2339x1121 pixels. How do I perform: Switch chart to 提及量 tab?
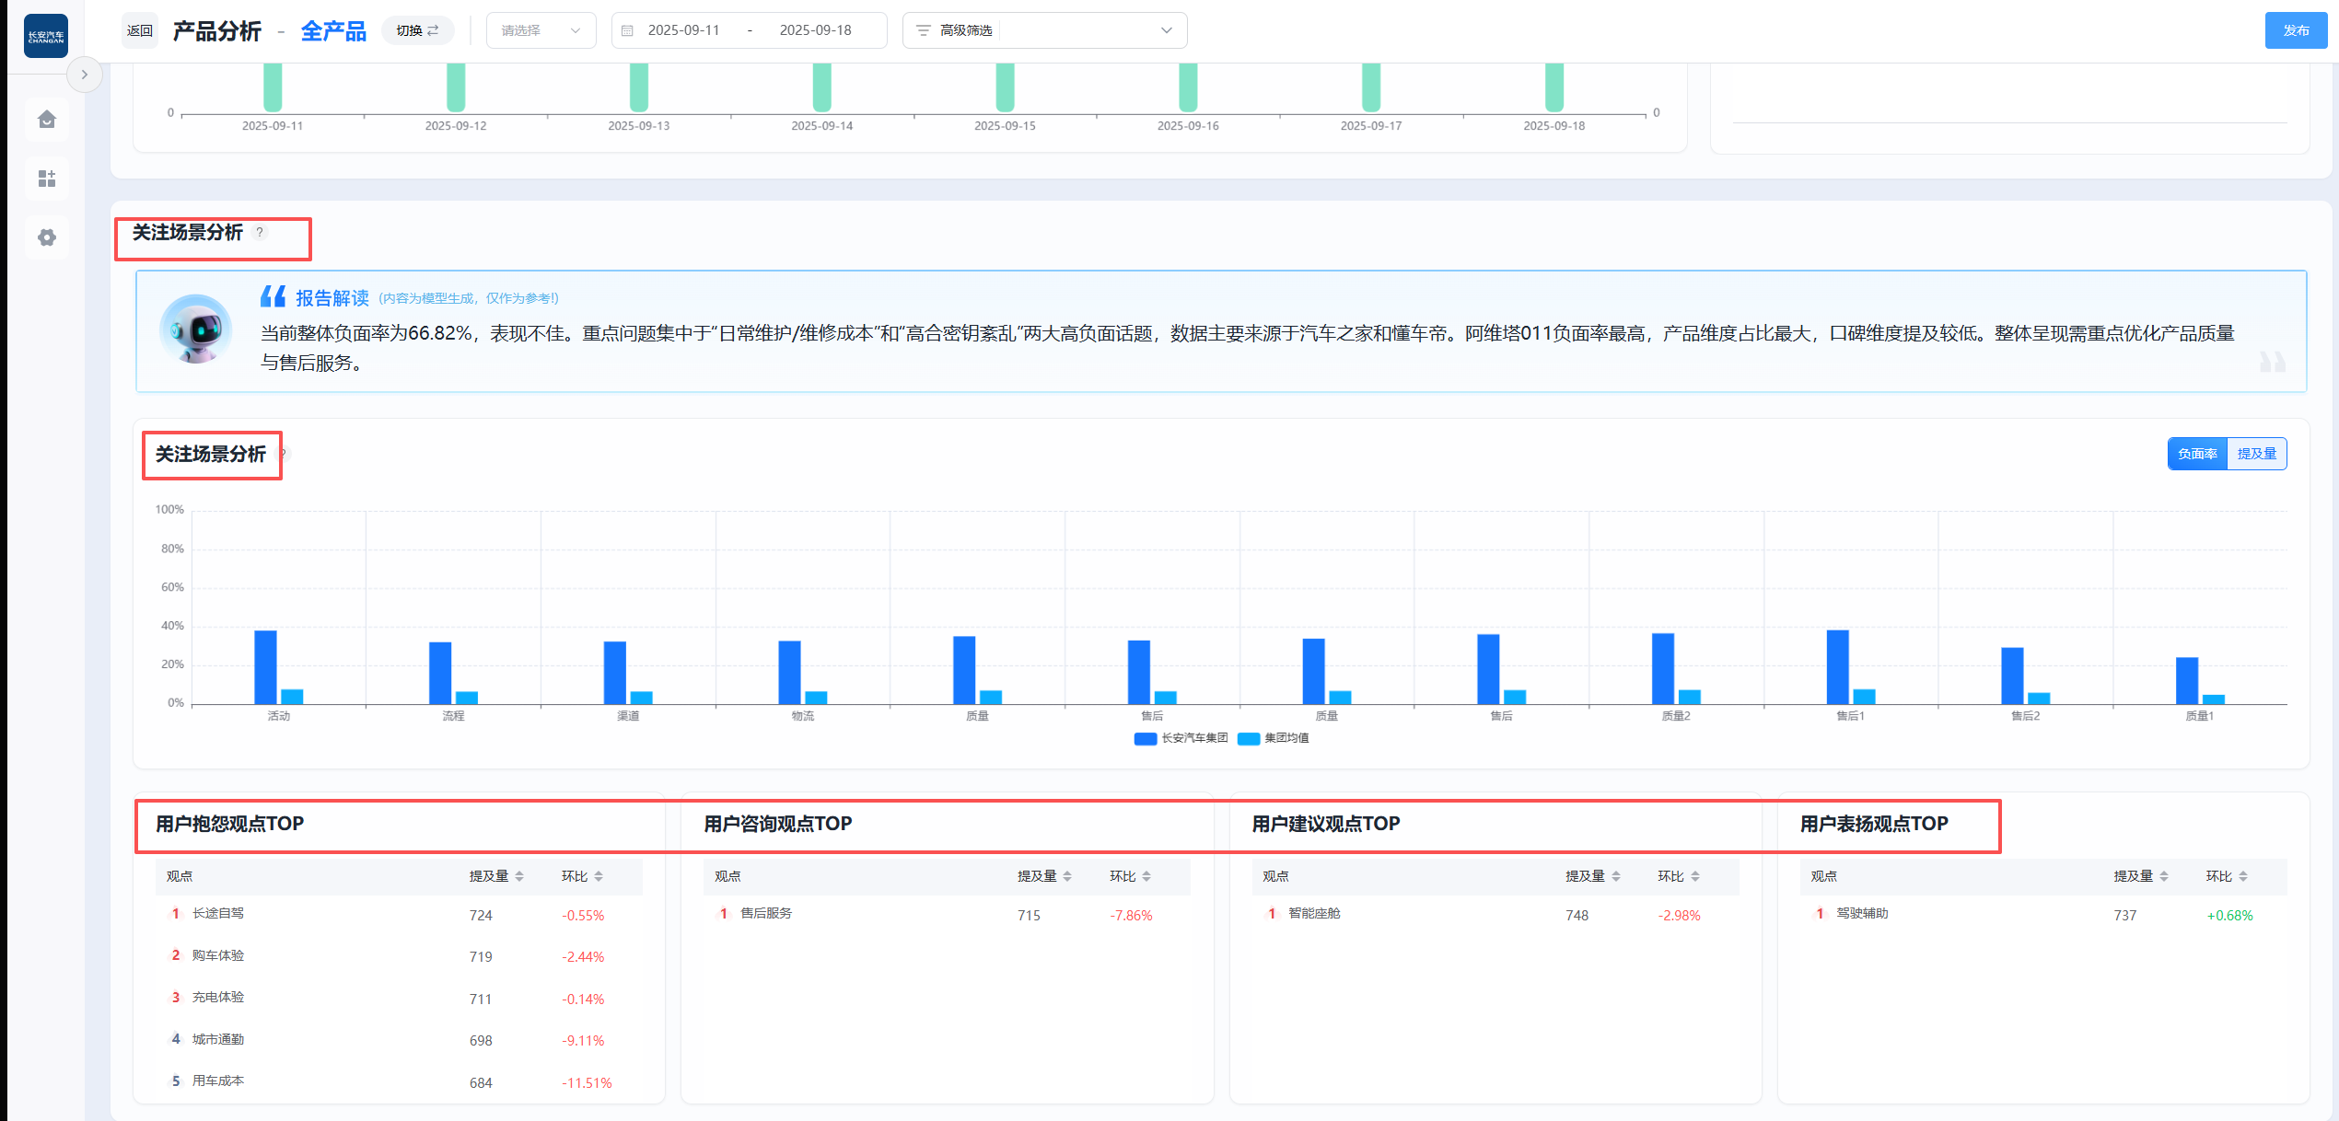point(2256,454)
